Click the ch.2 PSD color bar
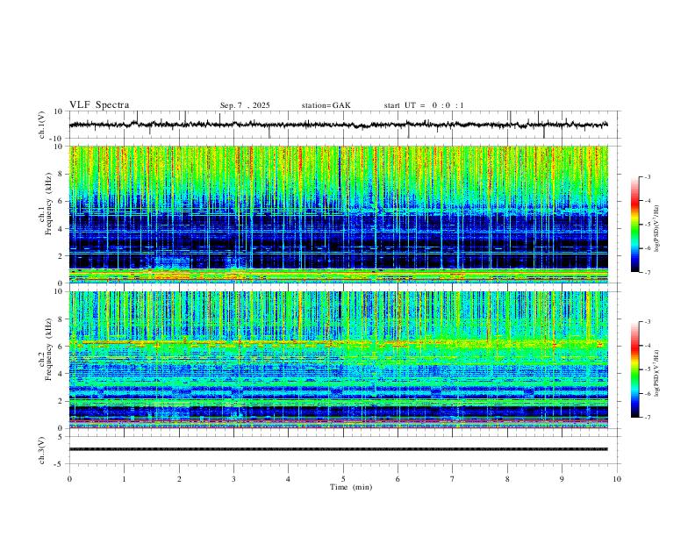This screenshot has width=695, height=537. (x=634, y=369)
